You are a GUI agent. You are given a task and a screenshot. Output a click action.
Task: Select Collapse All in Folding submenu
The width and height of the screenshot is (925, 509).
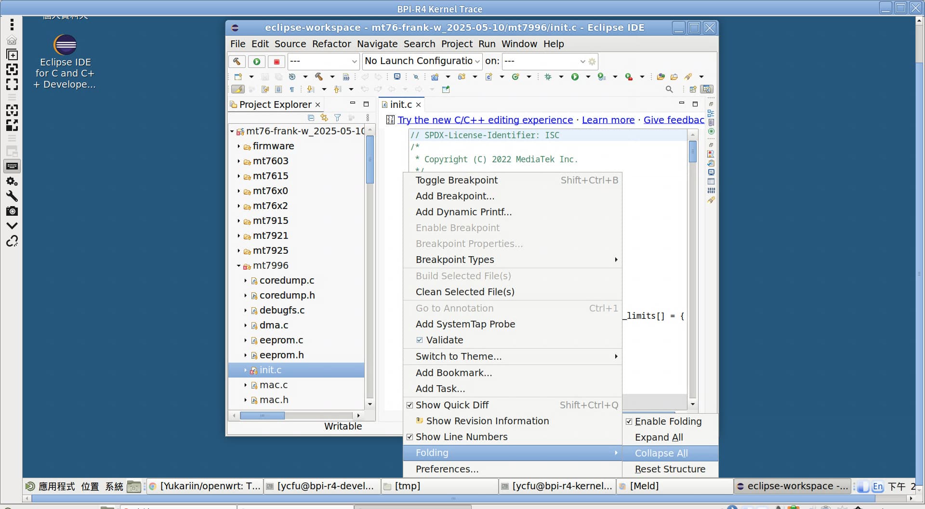[x=670, y=453]
